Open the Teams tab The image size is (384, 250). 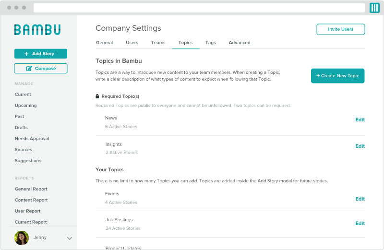(158, 43)
